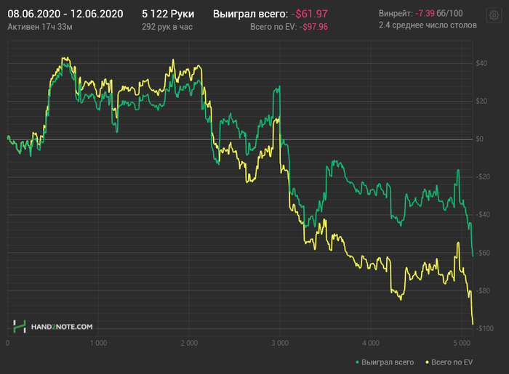The image size is (509, 374).
Task: Click the EV total value -$97.96
Action: coord(313,27)
